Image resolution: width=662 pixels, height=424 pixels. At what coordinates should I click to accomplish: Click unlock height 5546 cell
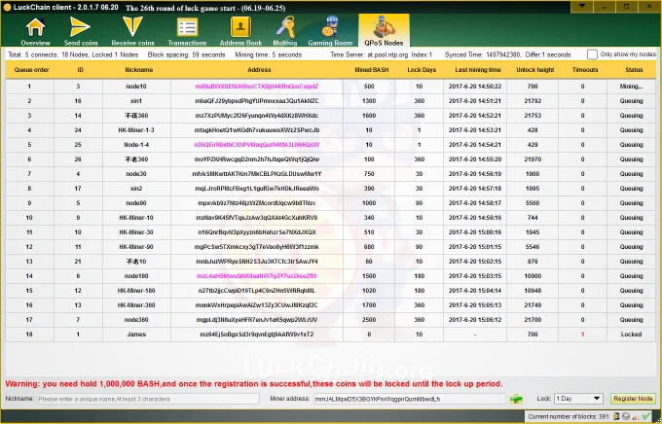click(533, 247)
